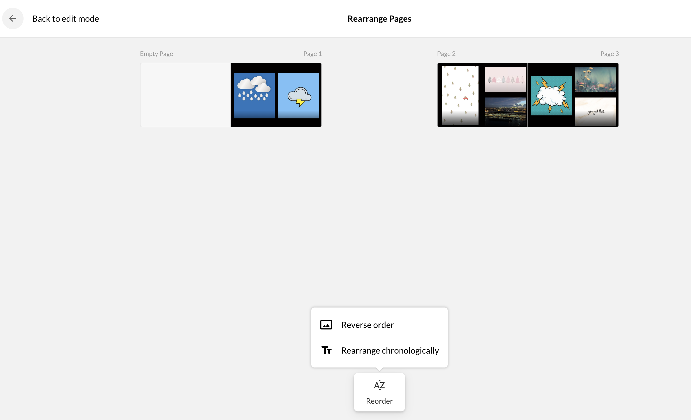
Task: Select the Empty Page thumbnail
Action: coord(185,95)
